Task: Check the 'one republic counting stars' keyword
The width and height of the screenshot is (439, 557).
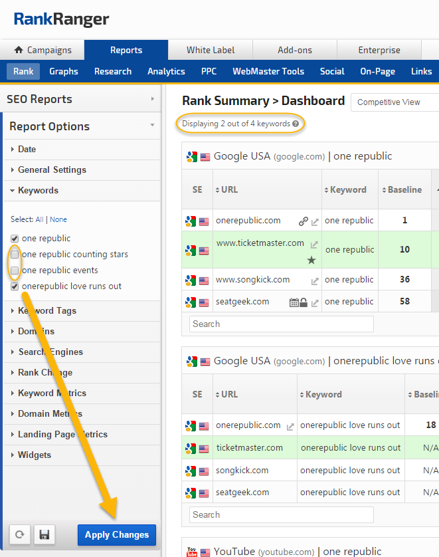Action: 15,255
